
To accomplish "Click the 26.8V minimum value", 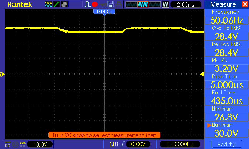I will point(227,117).
